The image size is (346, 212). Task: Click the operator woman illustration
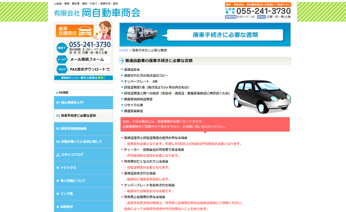[105, 30]
